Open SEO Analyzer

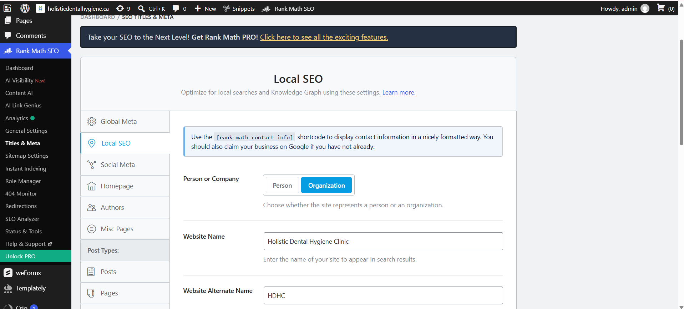point(22,219)
